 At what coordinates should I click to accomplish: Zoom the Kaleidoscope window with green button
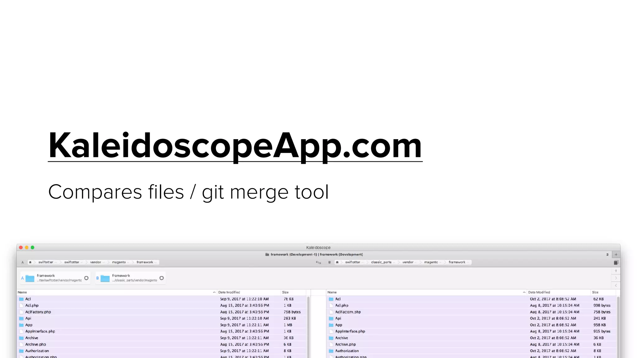(x=32, y=248)
